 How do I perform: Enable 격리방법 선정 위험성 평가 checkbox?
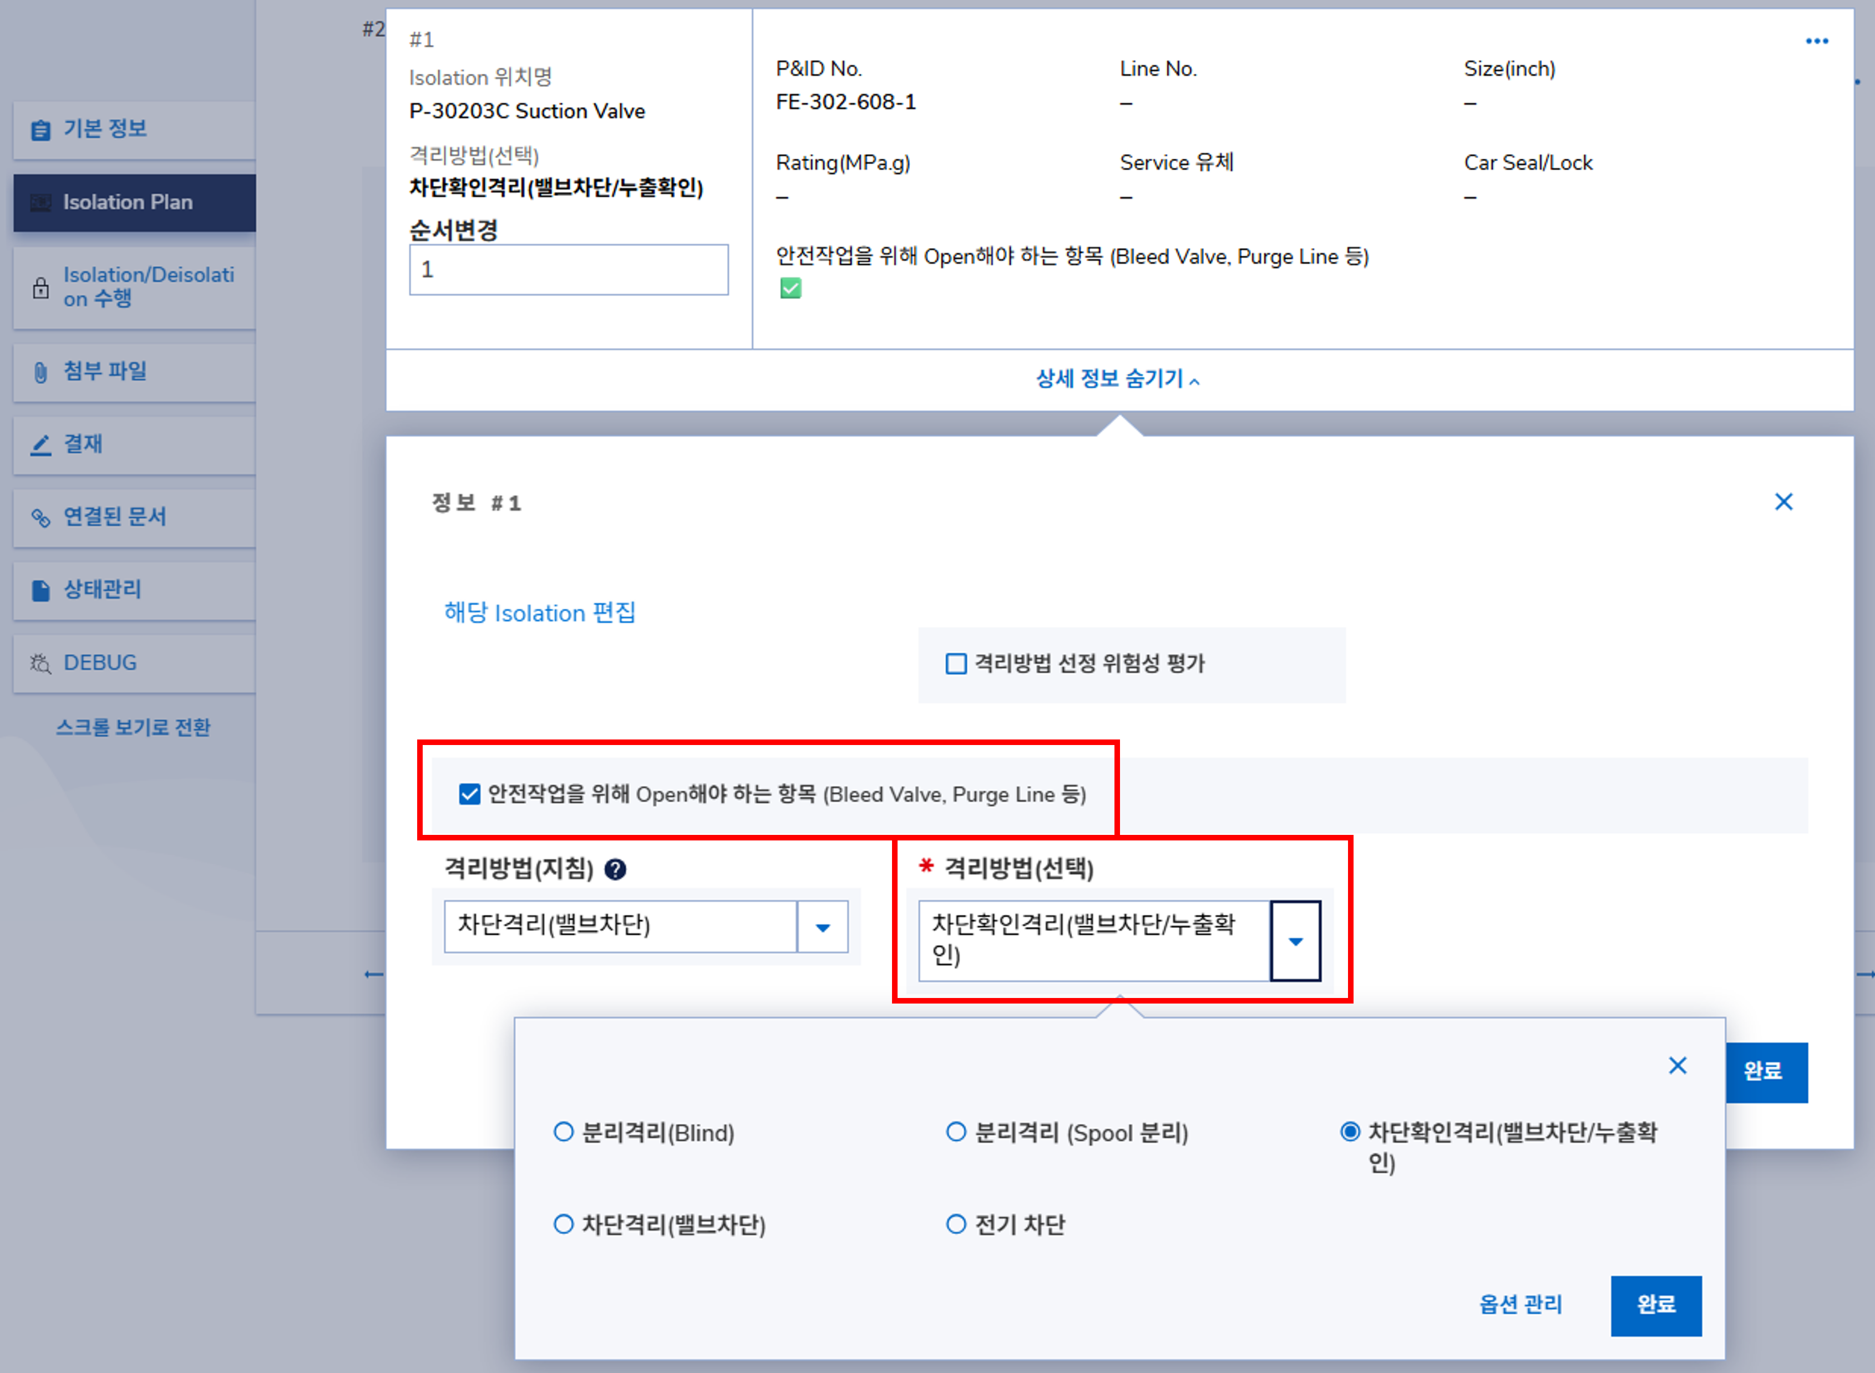tap(956, 663)
